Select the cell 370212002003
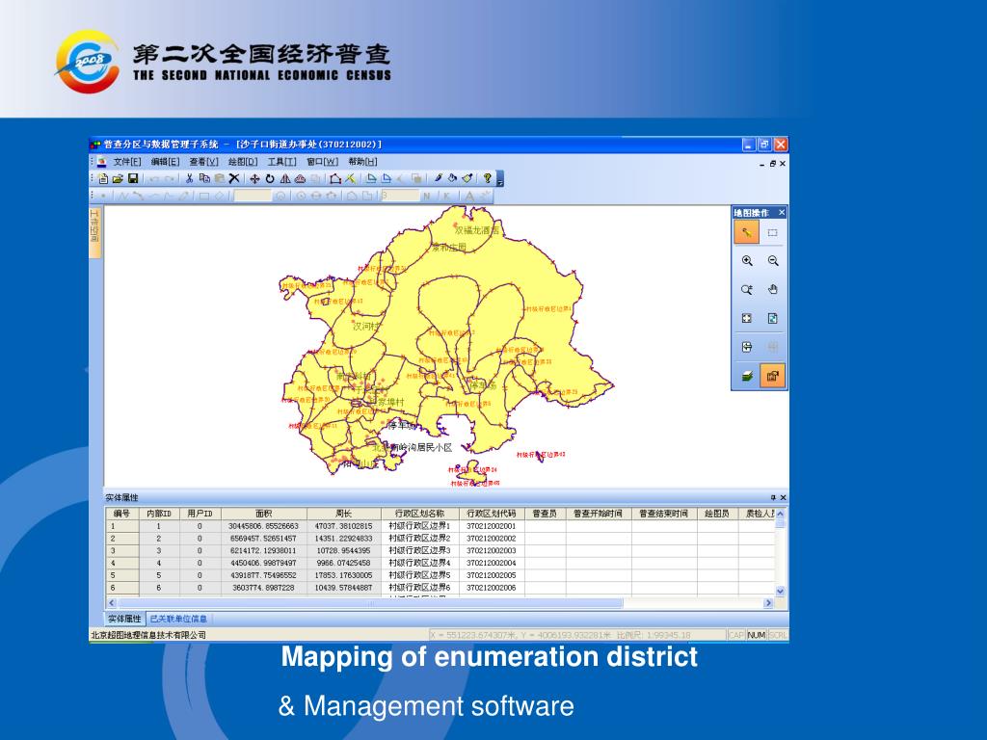Screen dimensions: 987x740 coord(492,550)
